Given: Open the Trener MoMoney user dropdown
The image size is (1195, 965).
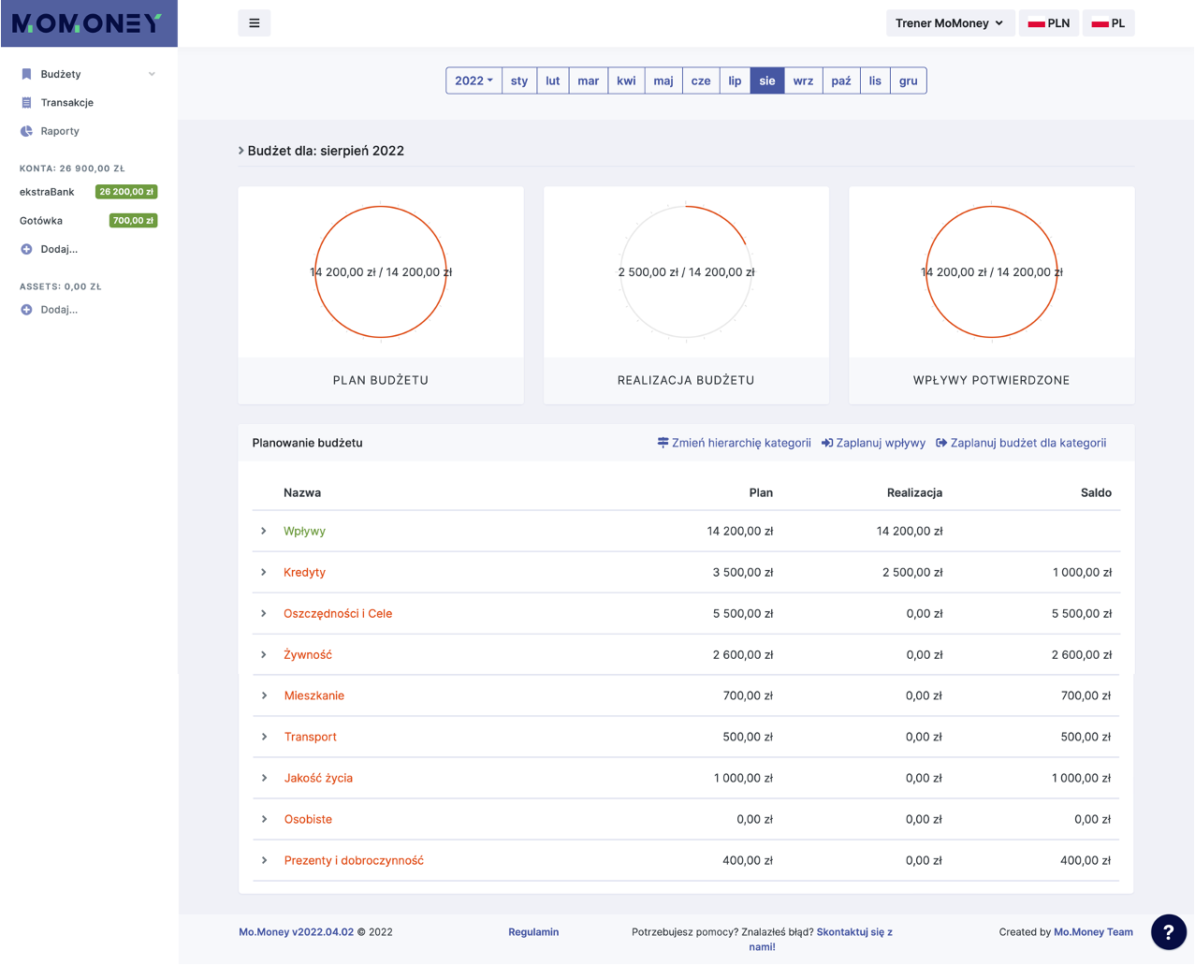Looking at the screenshot, I should click(950, 23).
